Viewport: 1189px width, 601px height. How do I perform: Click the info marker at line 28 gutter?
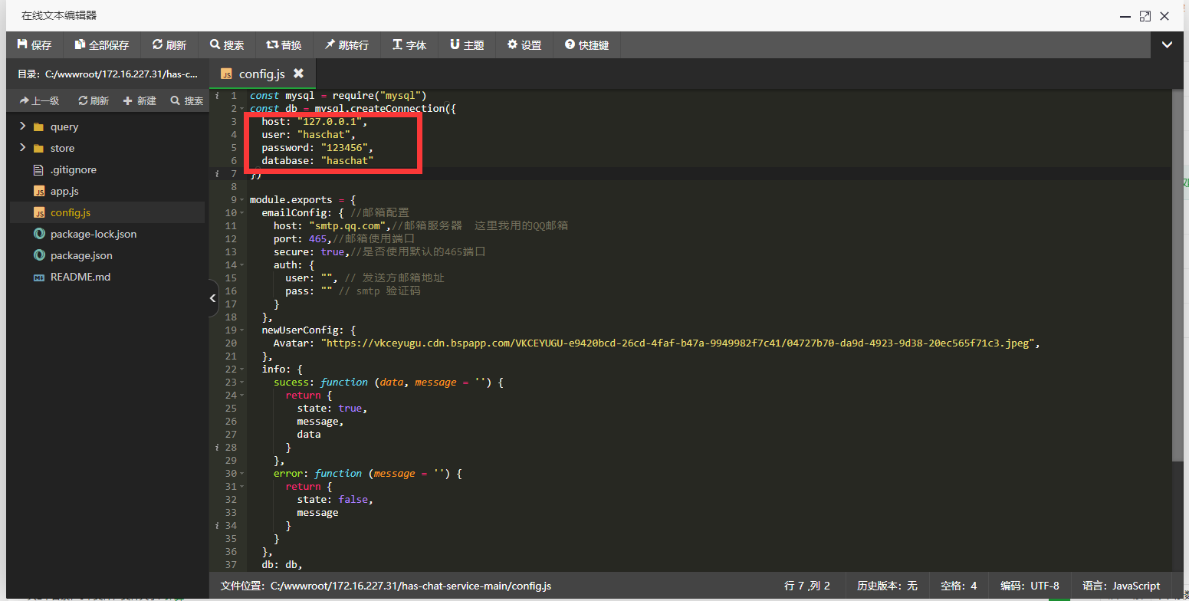(217, 448)
